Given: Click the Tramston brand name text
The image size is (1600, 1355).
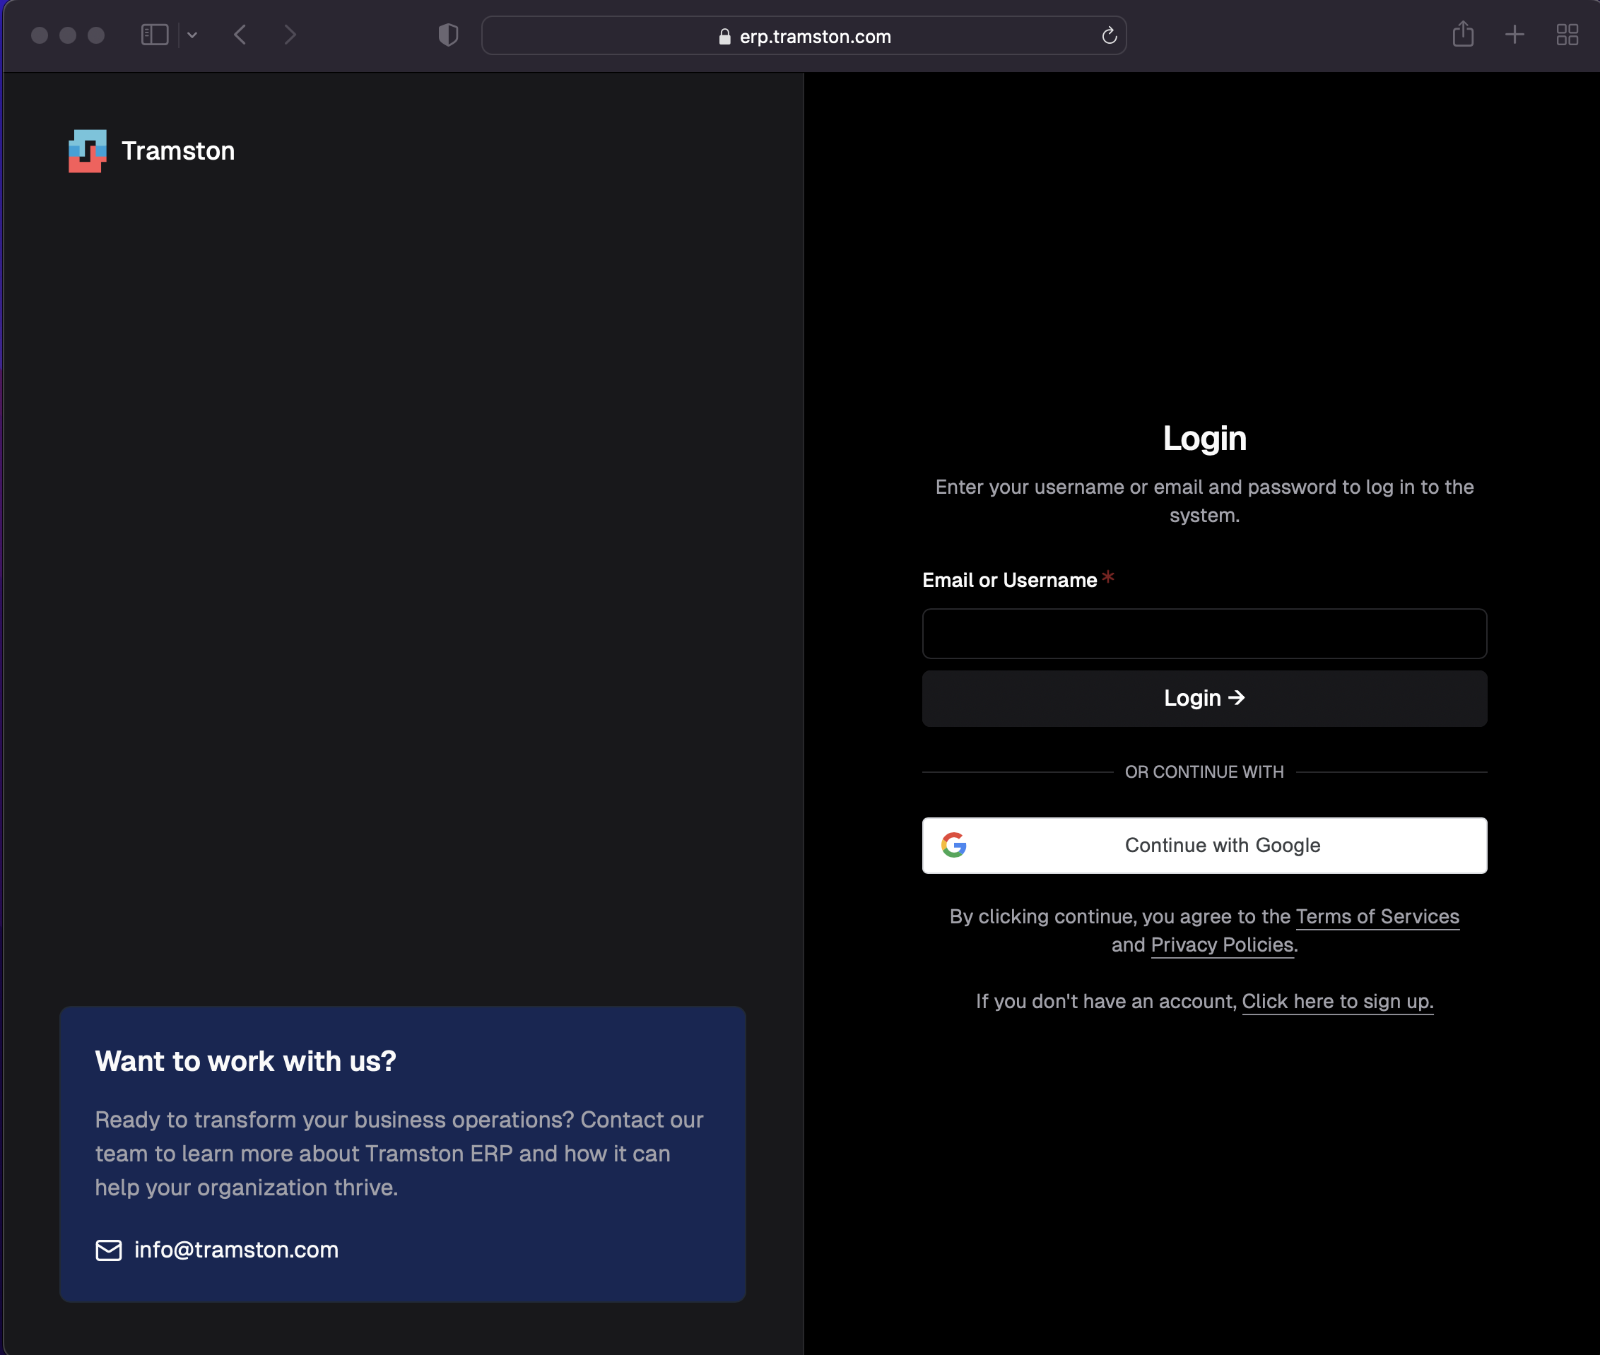Looking at the screenshot, I should [178, 150].
